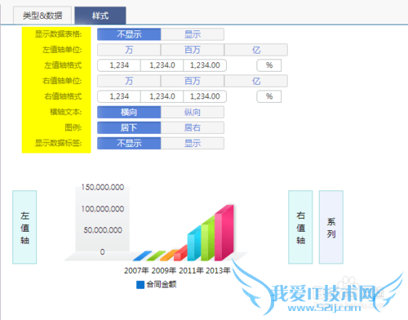Toggle % option for 右值轴格式
Image resolution: width=408 pixels, height=320 pixels.
click(x=269, y=96)
